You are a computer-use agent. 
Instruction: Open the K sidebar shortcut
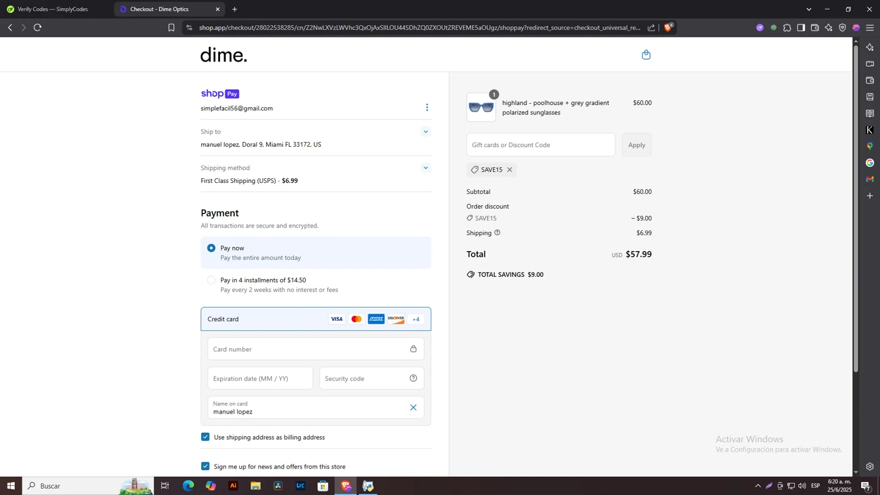[x=870, y=130]
